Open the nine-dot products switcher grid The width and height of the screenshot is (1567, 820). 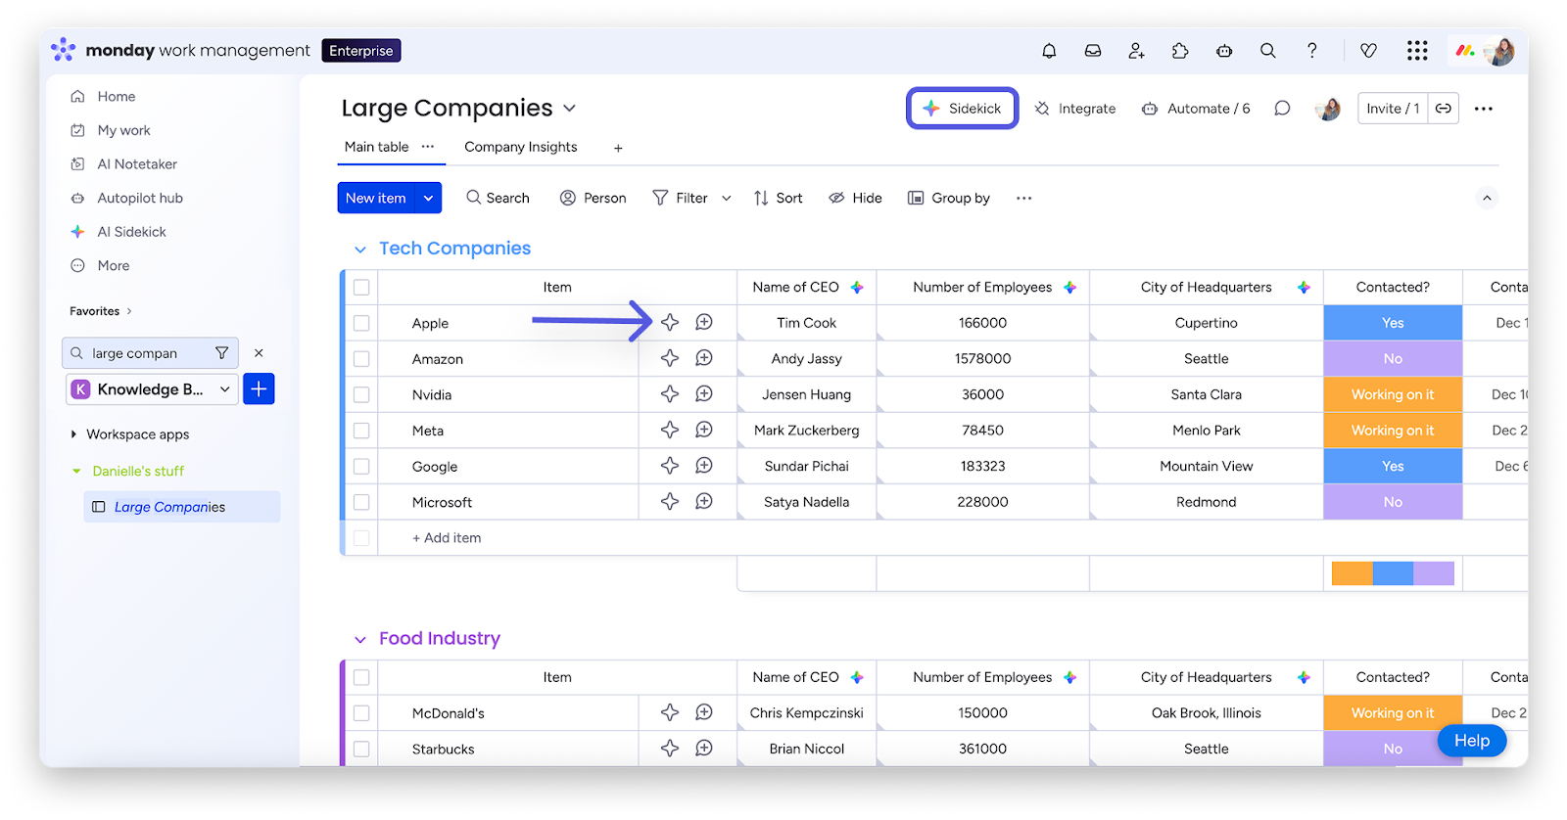point(1417,51)
